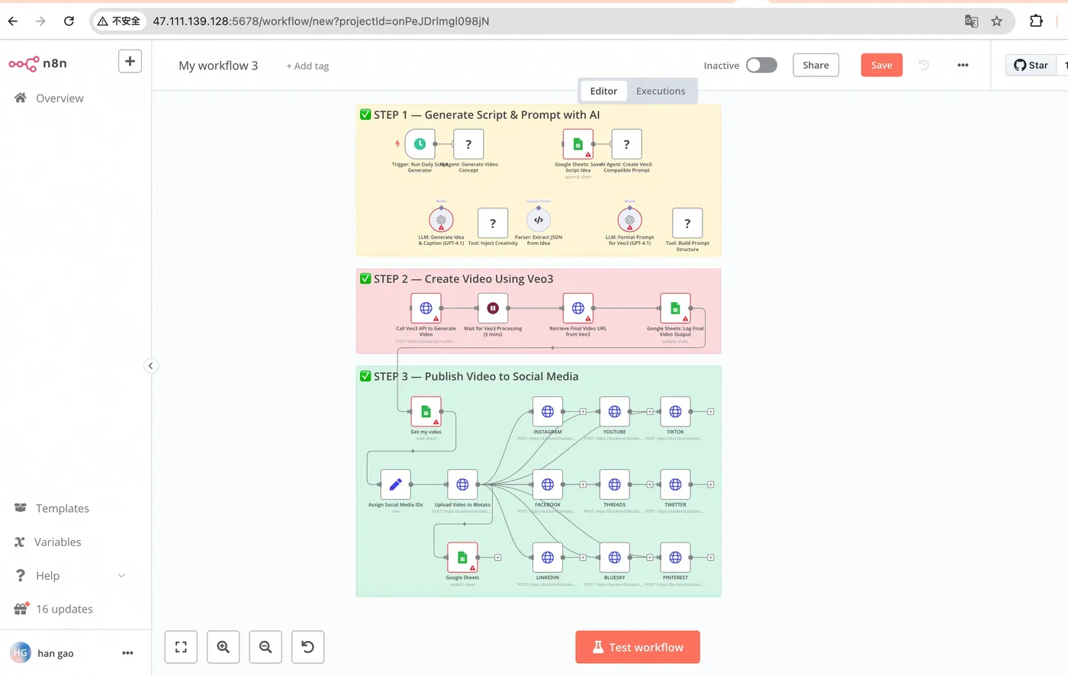Open user menu dots beside han gao
Screen dimensions: 1068x676
click(x=127, y=653)
